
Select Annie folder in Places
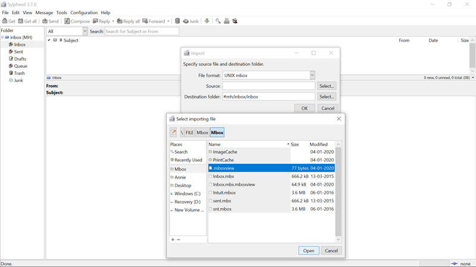(x=187, y=177)
